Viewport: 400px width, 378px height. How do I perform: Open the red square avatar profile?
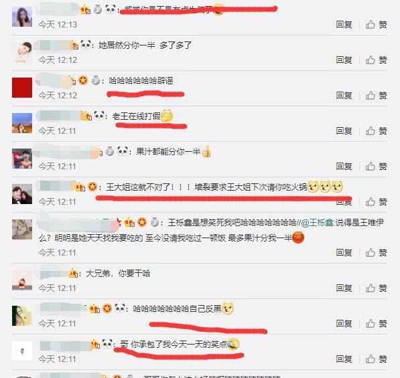(x=22, y=88)
